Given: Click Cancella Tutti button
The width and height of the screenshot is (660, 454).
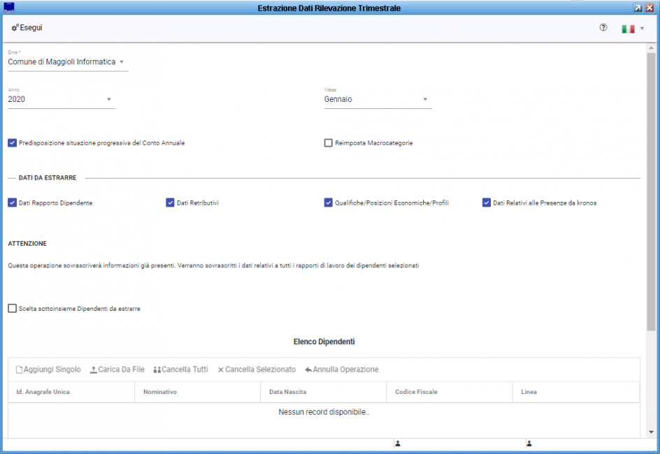Looking at the screenshot, I should tap(180, 369).
